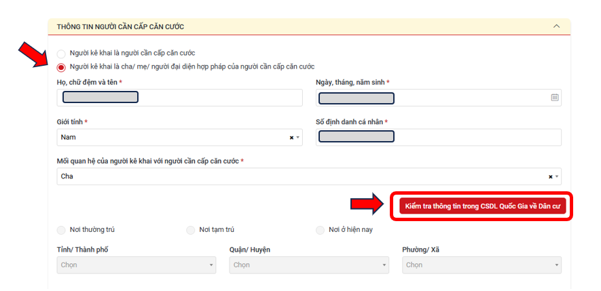Select 'Người kê khai là cha/mẹ/người đại diện' option
Screen dimensions: 601x291
61,67
